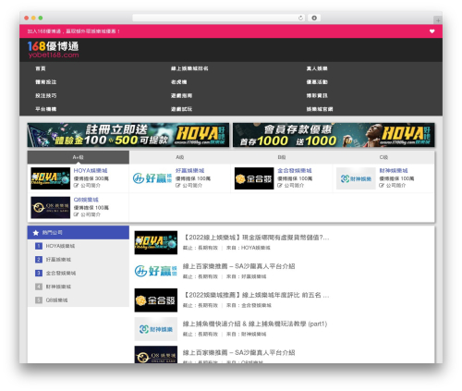
Task: Click the heart icon in pink bar
Action: click(432, 31)
